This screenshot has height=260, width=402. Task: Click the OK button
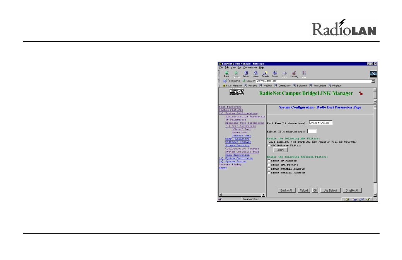(x=315, y=190)
